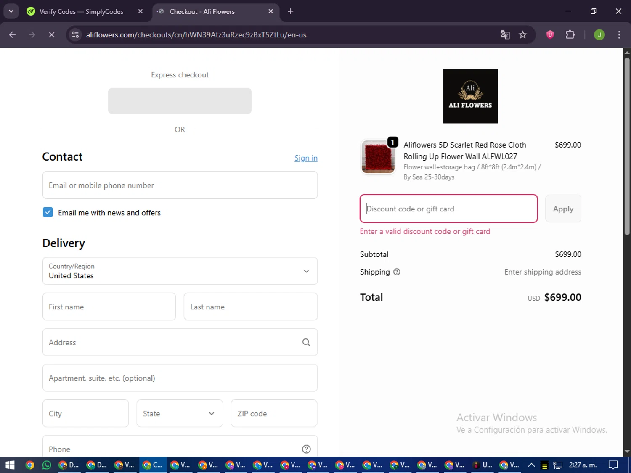Image resolution: width=631 pixels, height=473 pixels.
Task: Switch to Verify Codes — SimplyCodes tab
Action: pos(81,11)
